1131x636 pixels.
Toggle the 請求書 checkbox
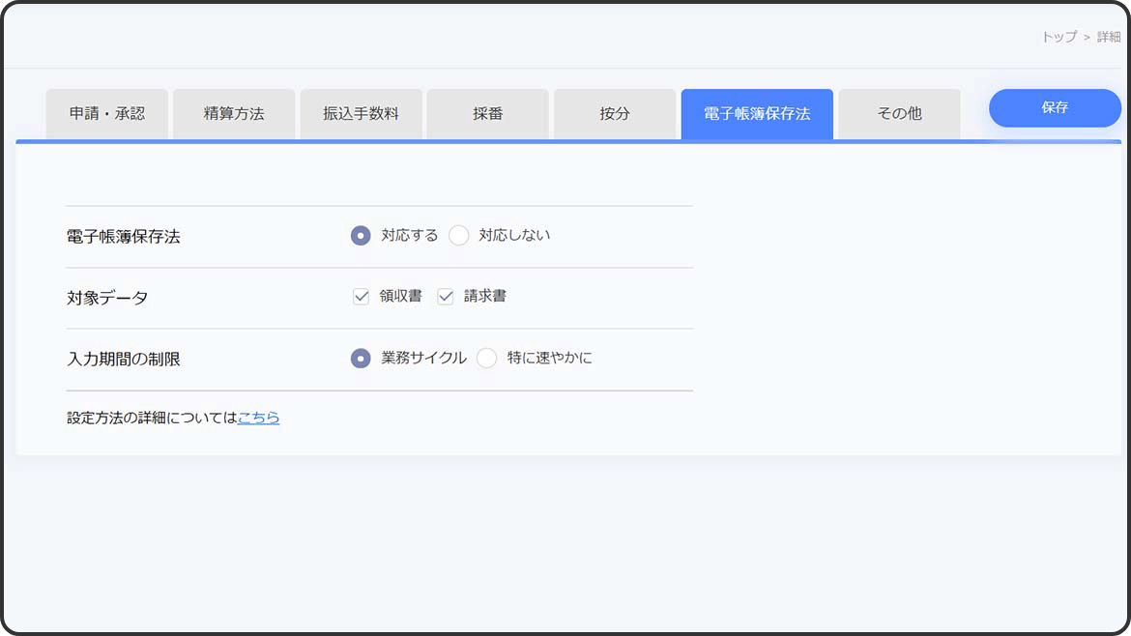click(446, 297)
